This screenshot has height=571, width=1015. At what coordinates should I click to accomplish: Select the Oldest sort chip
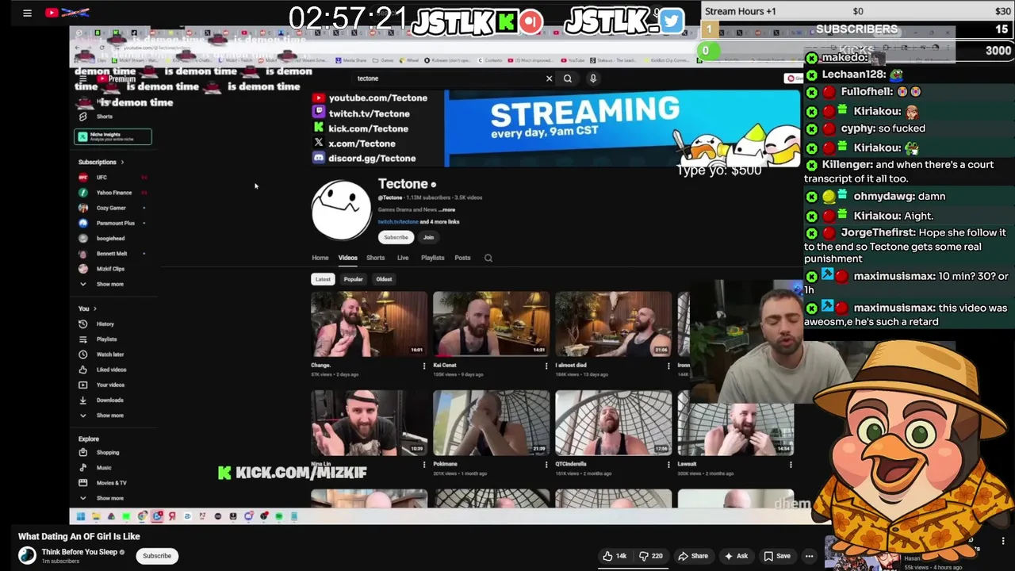(x=384, y=279)
